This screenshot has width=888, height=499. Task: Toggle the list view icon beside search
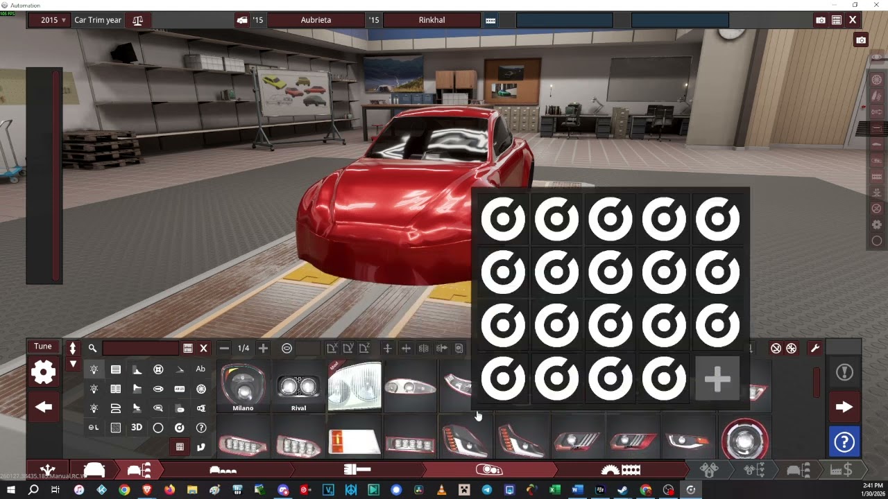pos(188,348)
